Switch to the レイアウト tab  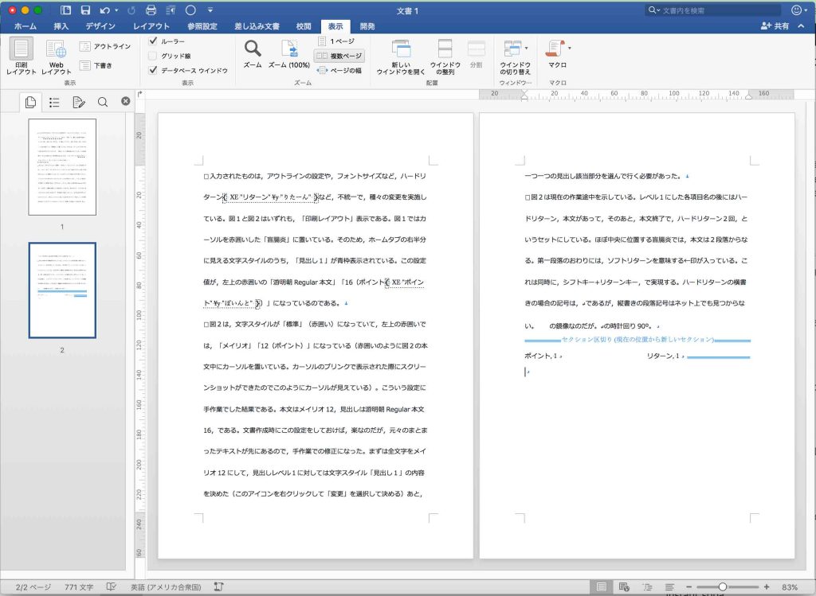click(x=151, y=26)
